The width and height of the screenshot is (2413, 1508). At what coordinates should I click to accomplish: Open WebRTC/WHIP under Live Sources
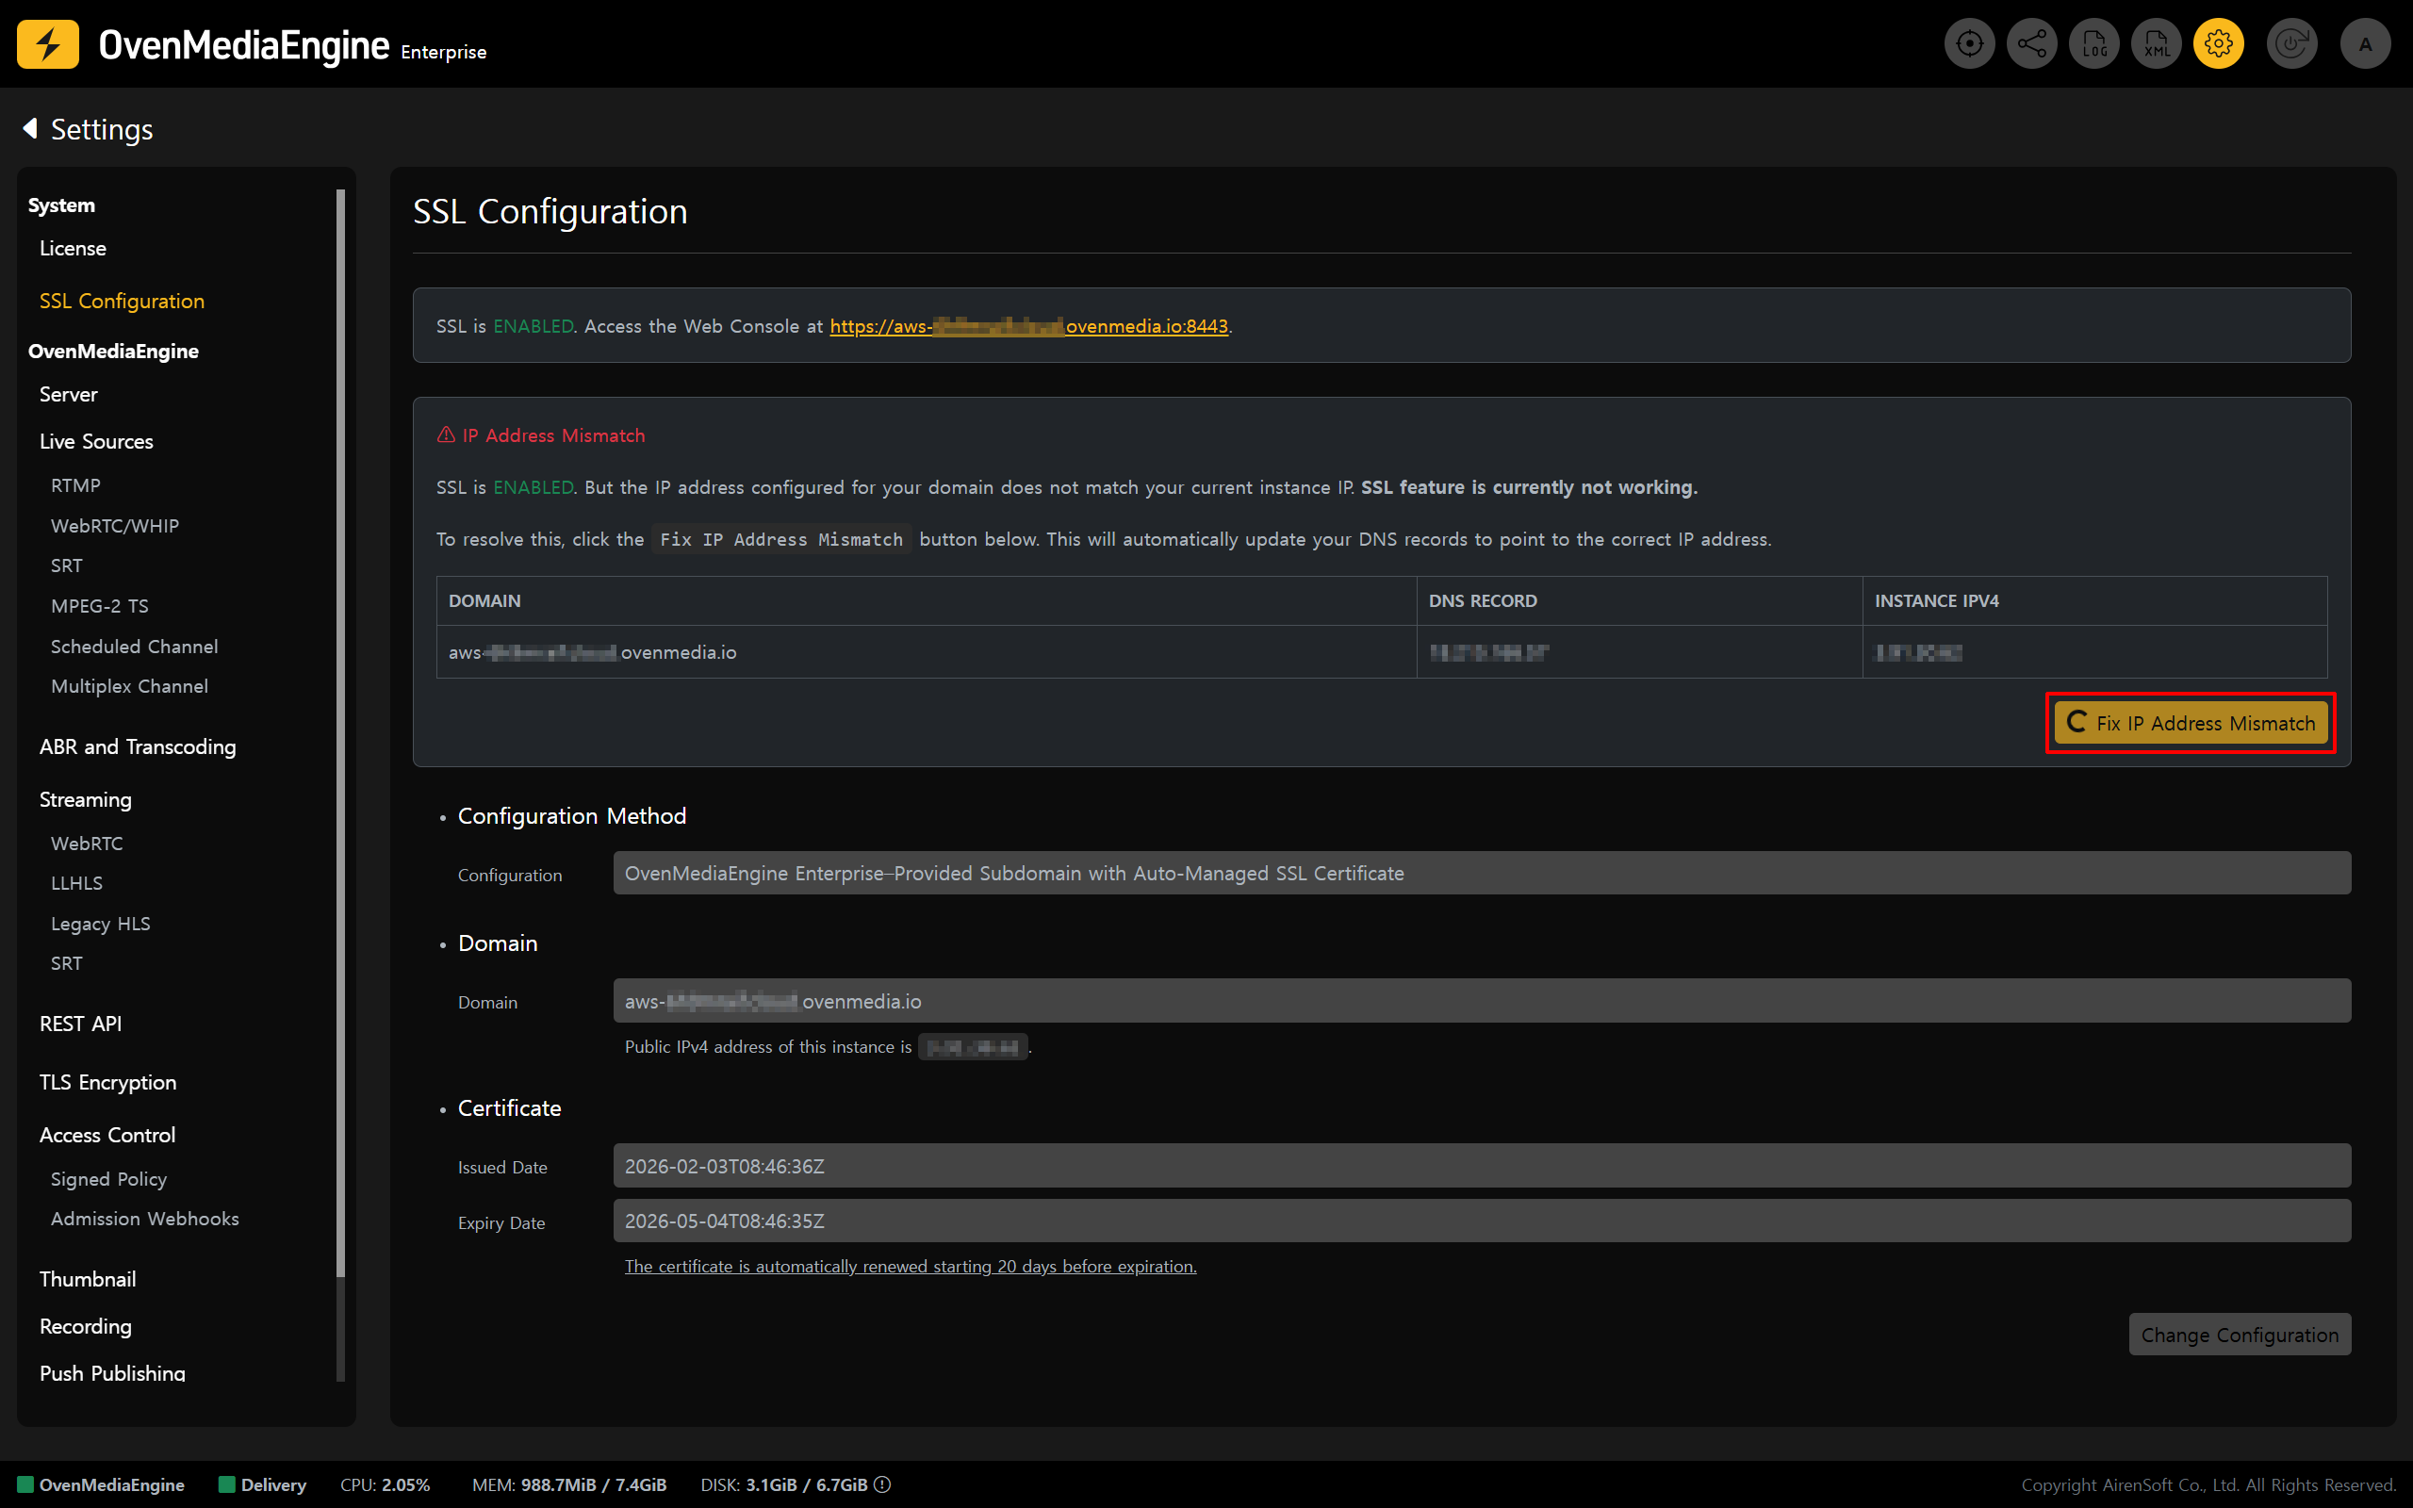pyautogui.click(x=115, y=526)
